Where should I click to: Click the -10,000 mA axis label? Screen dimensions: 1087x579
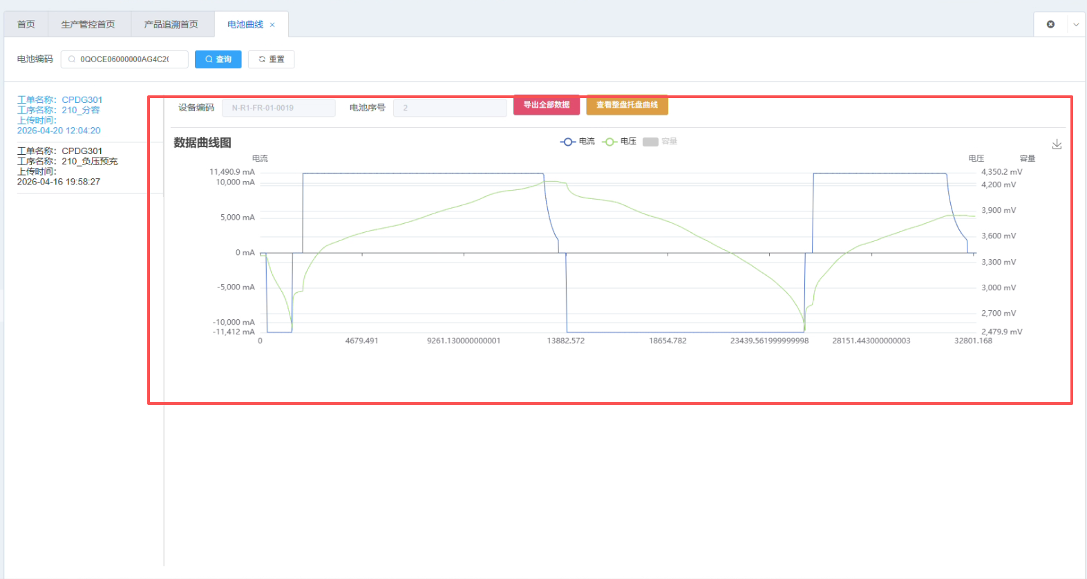[234, 323]
